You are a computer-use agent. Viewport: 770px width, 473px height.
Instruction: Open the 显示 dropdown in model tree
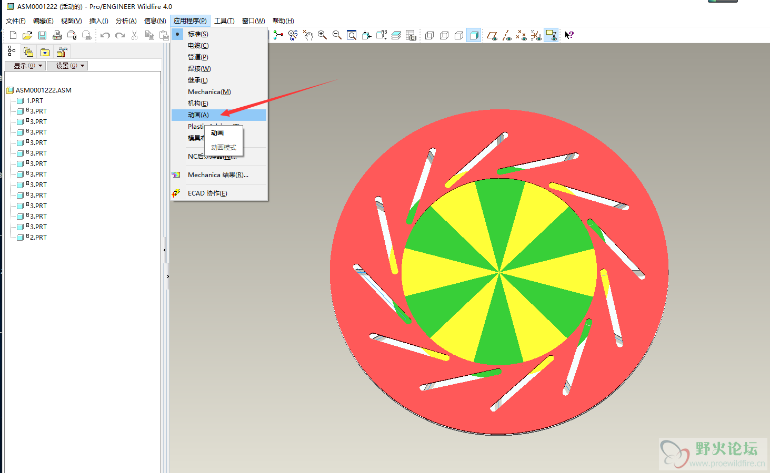[25, 66]
